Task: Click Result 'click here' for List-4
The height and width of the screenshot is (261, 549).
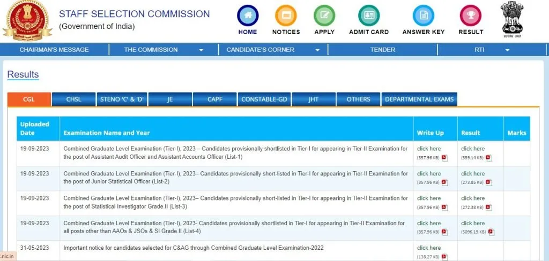Action: click(x=473, y=223)
